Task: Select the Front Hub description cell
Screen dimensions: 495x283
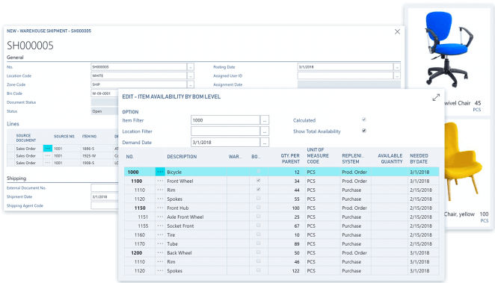Action: [196, 208]
